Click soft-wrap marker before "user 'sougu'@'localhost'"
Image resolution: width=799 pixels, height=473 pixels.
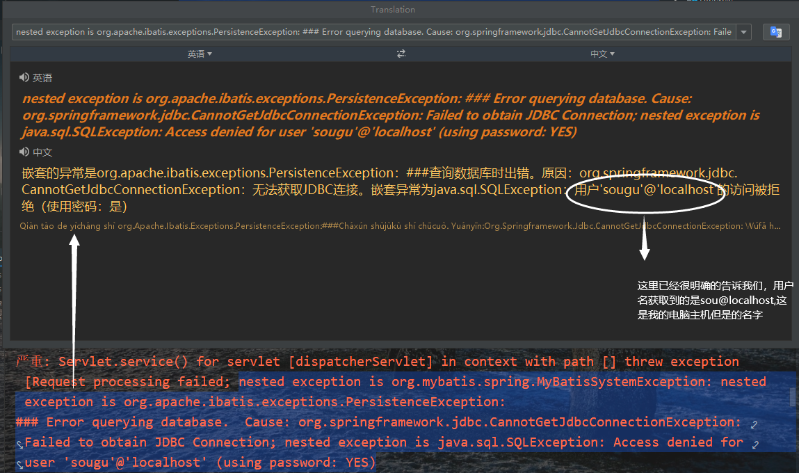pyautogui.click(x=19, y=462)
